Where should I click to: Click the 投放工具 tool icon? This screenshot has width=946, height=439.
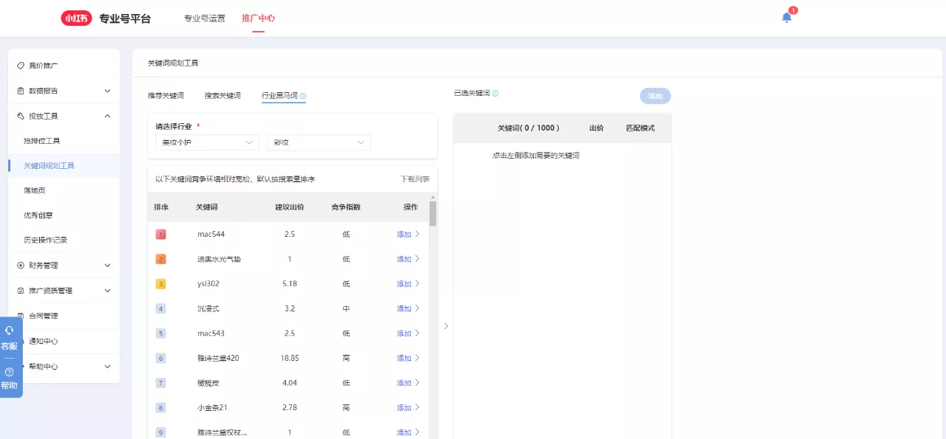(21, 116)
